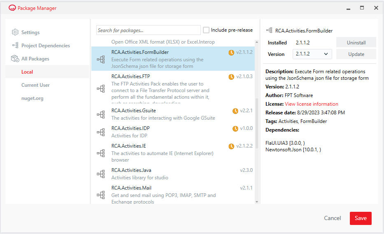Click the Package Manager logo icon
Viewport: 384px width, 234px height.
[12, 8]
